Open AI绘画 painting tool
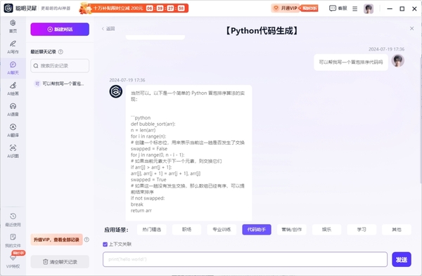Screen dimensions: 422x276 (x=13, y=89)
